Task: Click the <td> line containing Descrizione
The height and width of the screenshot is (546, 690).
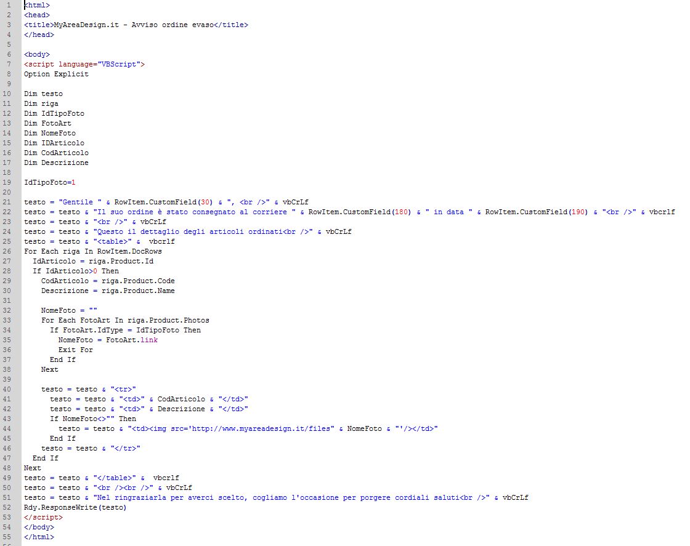Action: pos(149,409)
